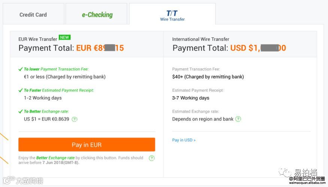The height and width of the screenshot is (187, 328).
Task: Click checkmark beside To Better Exchange rate
Action: [x=21, y=111]
